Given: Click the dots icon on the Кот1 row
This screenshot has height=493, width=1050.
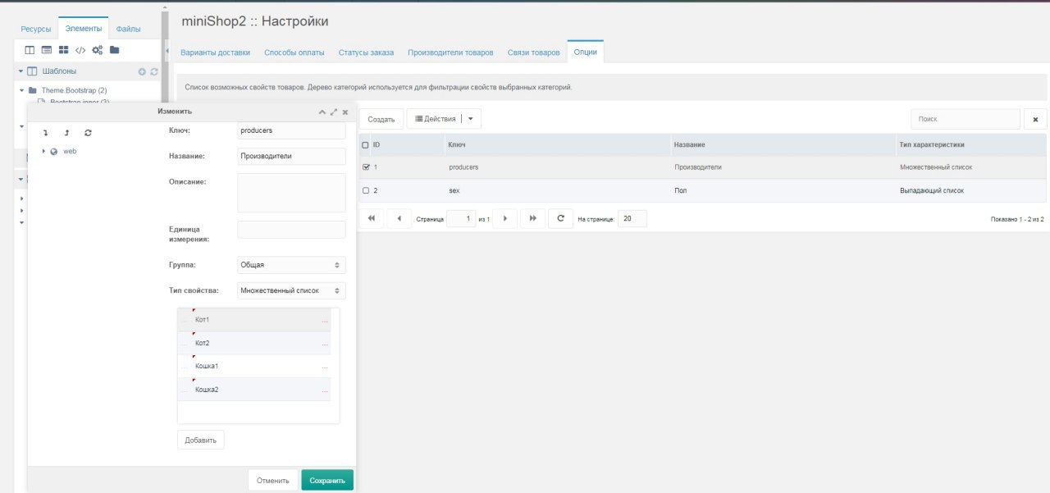Looking at the screenshot, I should click(x=325, y=320).
